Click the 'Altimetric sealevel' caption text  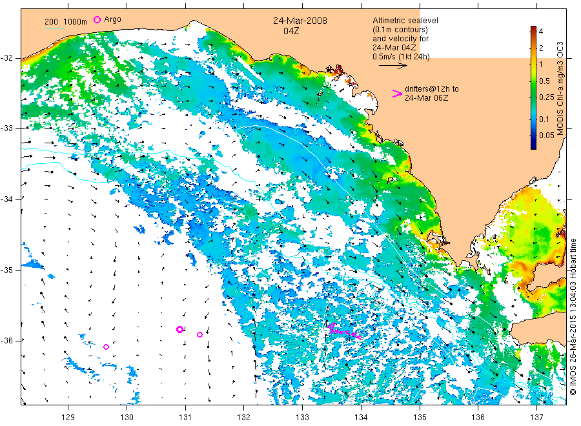pos(405,21)
